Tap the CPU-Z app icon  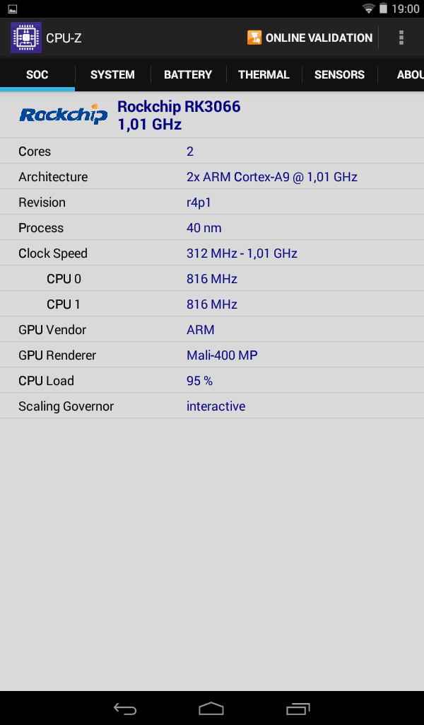coord(26,38)
